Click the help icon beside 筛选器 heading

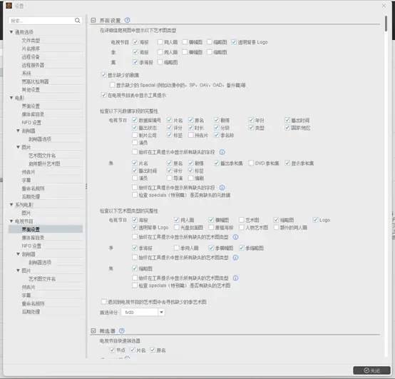click(122, 330)
